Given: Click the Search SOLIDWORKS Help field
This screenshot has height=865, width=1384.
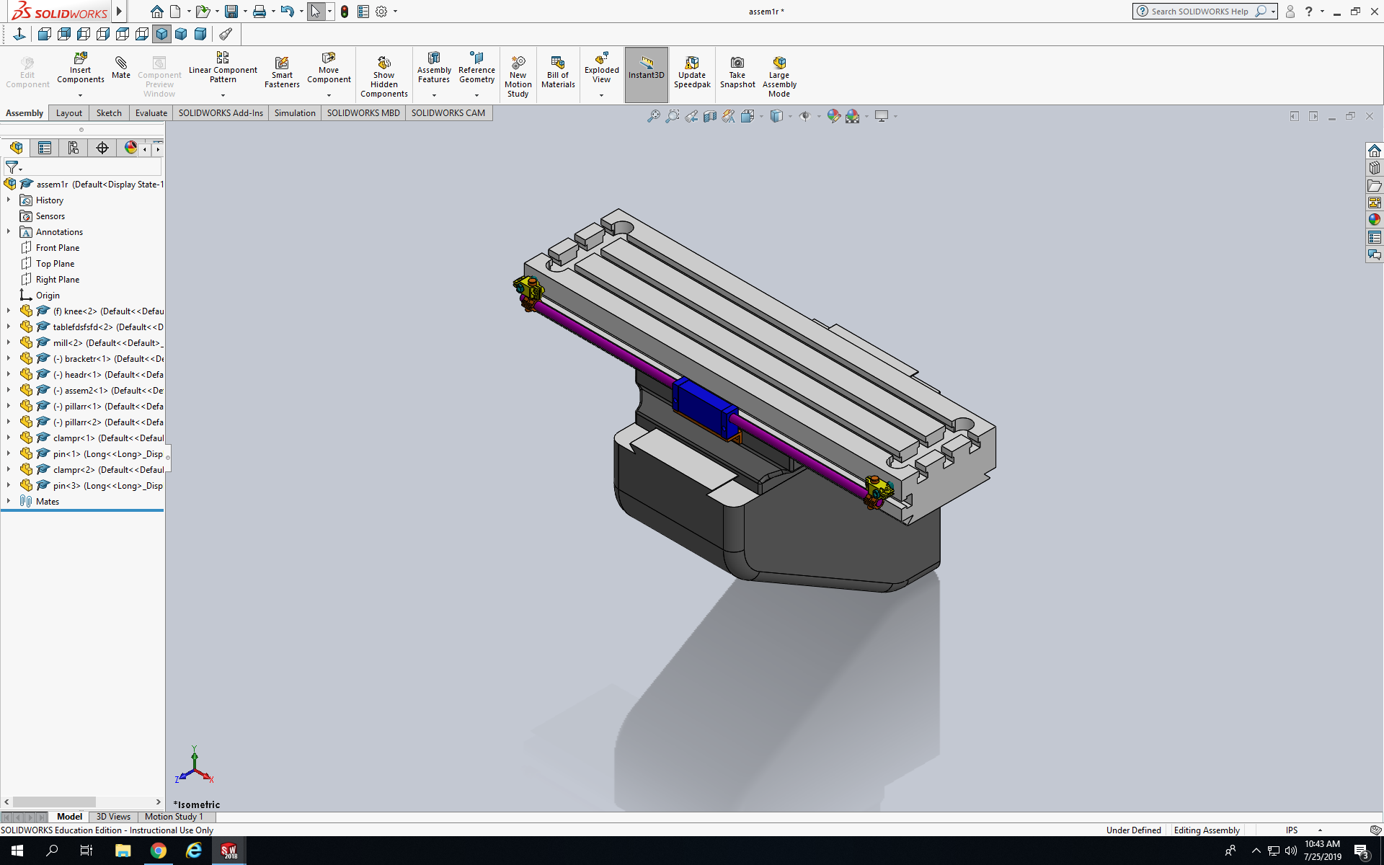Looking at the screenshot, I should click(x=1199, y=12).
